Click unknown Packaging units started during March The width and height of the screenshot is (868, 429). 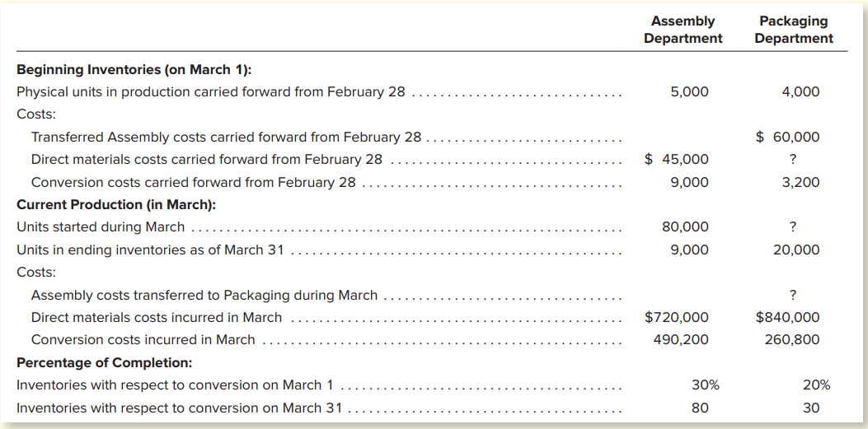[793, 227]
